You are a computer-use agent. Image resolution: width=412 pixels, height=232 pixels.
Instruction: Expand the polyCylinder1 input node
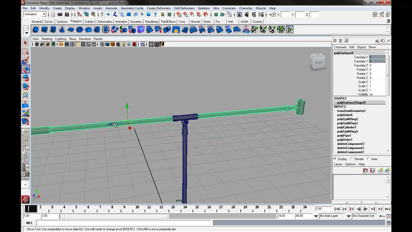click(x=346, y=127)
